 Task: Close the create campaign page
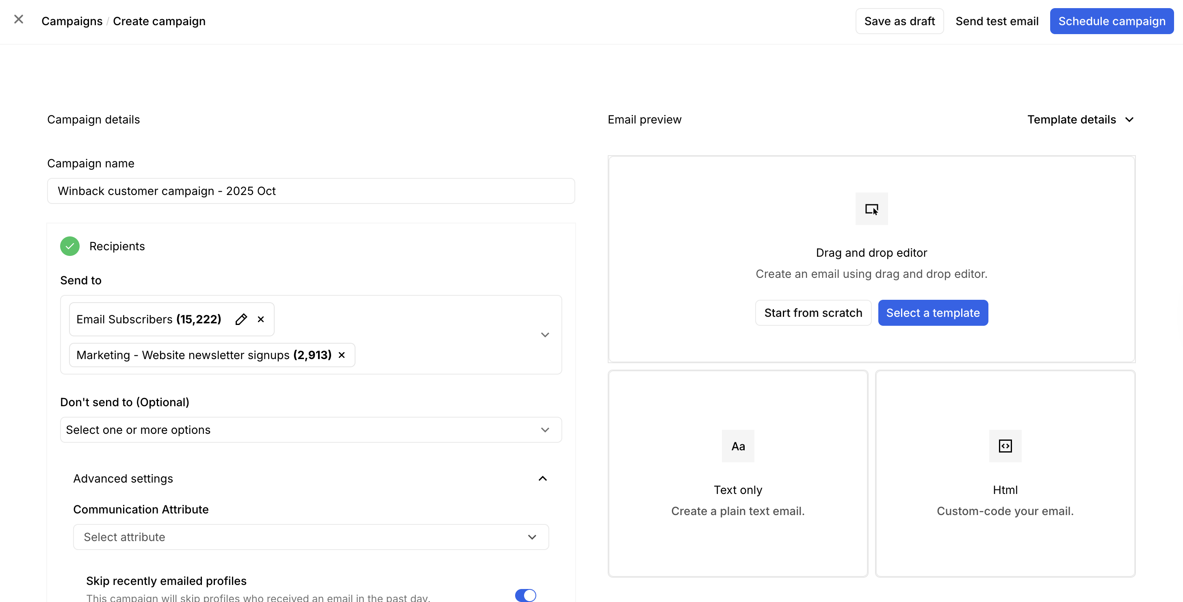click(x=18, y=19)
